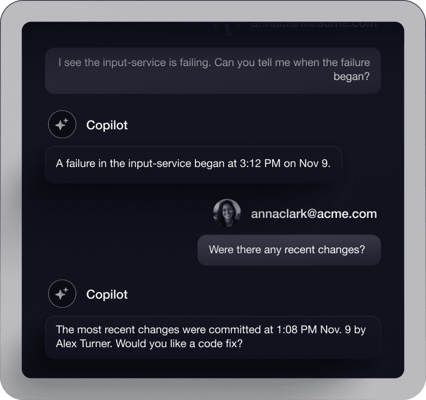Viewport: 426px width, 400px height.
Task: Click the second Copilot sparkle icon
Action: (x=62, y=294)
